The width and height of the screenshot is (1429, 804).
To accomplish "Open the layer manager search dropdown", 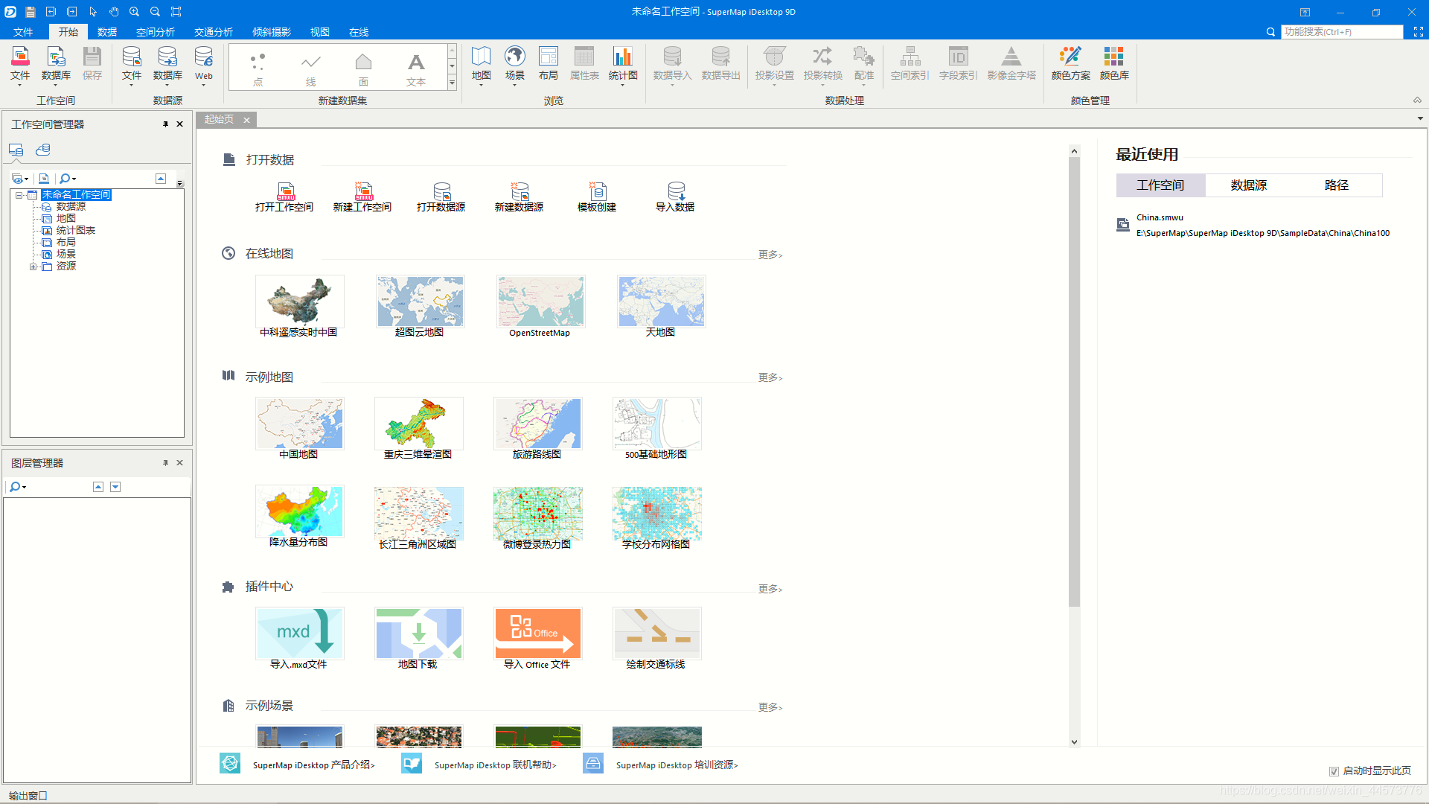I will pos(25,487).
